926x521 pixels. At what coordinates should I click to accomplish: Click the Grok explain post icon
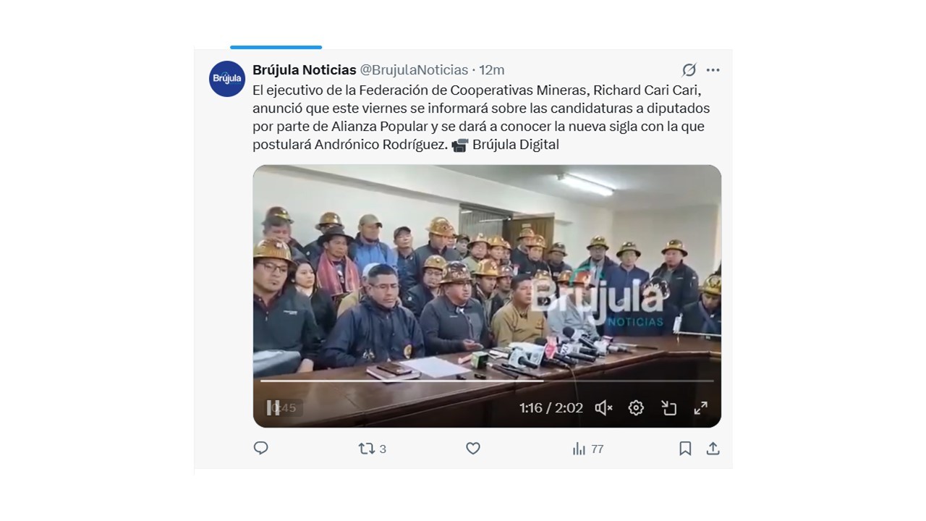pos(689,70)
